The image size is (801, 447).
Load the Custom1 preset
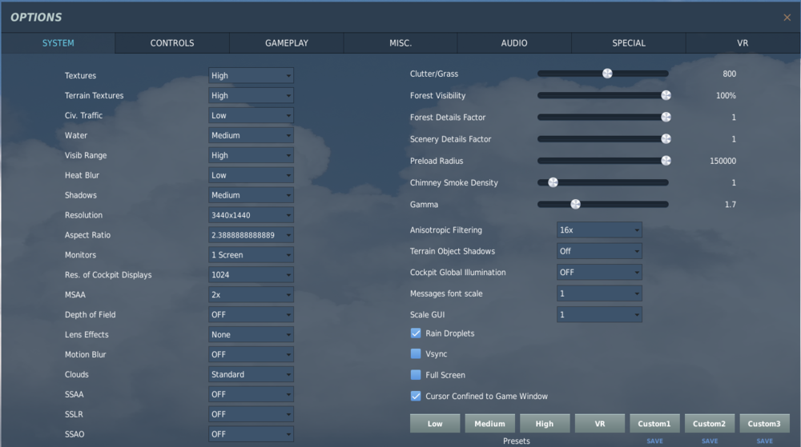point(654,424)
